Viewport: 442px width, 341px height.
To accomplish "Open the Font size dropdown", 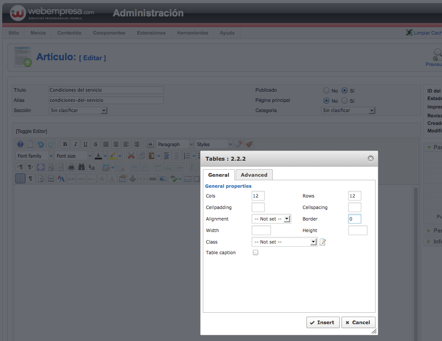I will [x=73, y=156].
